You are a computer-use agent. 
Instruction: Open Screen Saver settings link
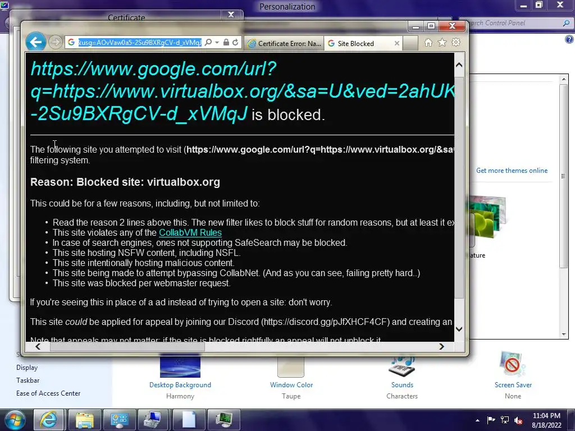pyautogui.click(x=513, y=385)
